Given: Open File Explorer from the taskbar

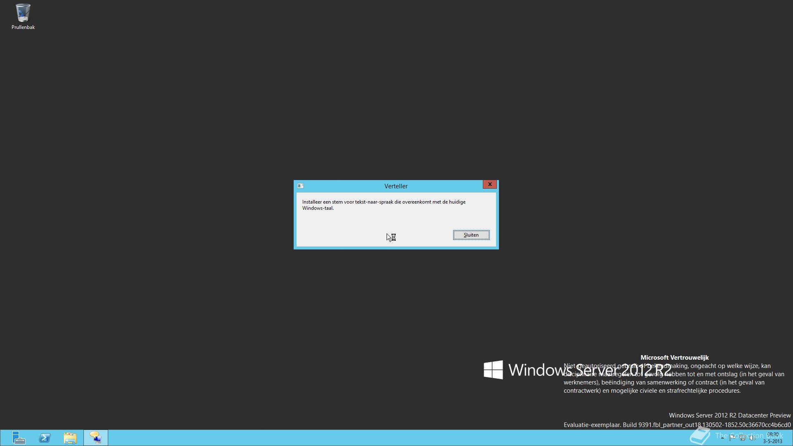Looking at the screenshot, I should (70, 438).
